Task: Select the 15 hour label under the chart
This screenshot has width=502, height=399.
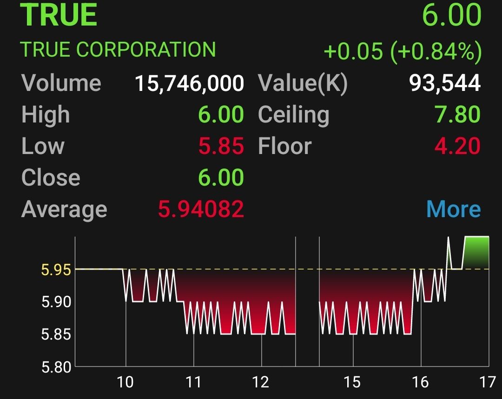Action: [x=352, y=382]
